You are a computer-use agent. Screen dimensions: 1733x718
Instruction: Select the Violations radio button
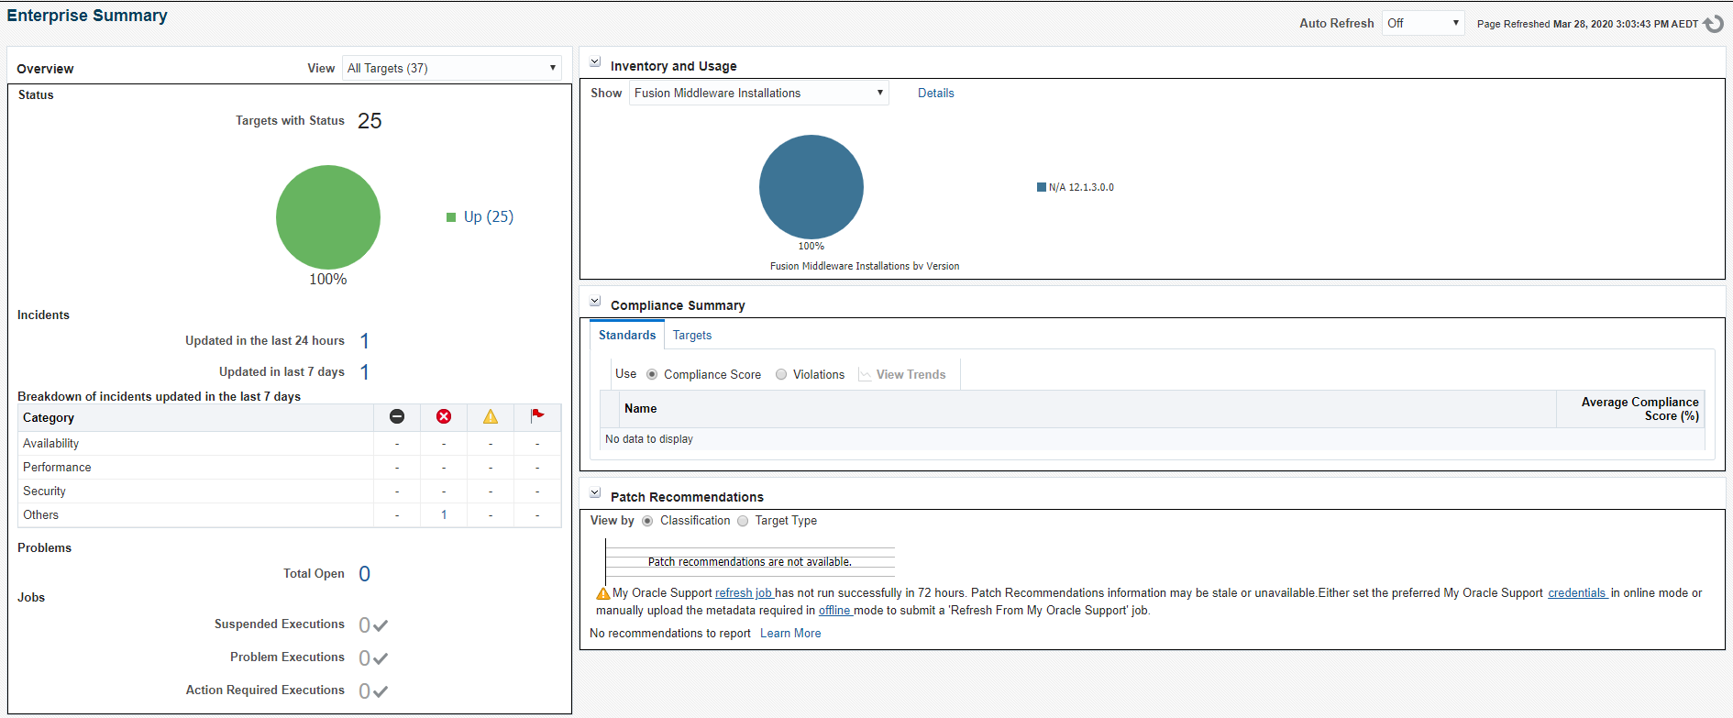tap(781, 374)
